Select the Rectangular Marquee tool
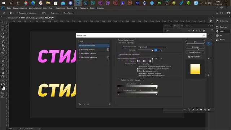 (3, 26)
